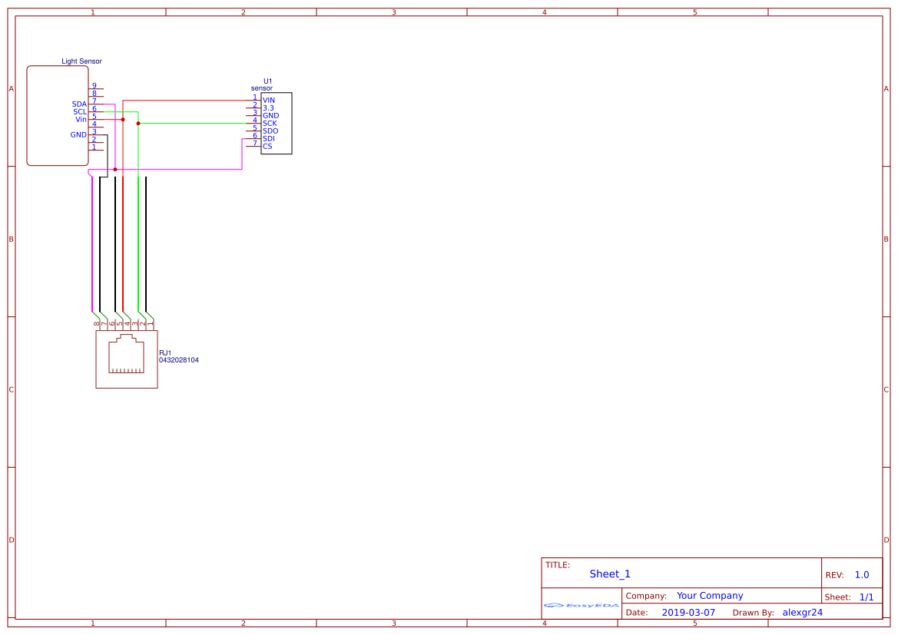The height and width of the screenshot is (635, 898).
Task: Click the 0432028104 part number label
Action: (x=178, y=359)
